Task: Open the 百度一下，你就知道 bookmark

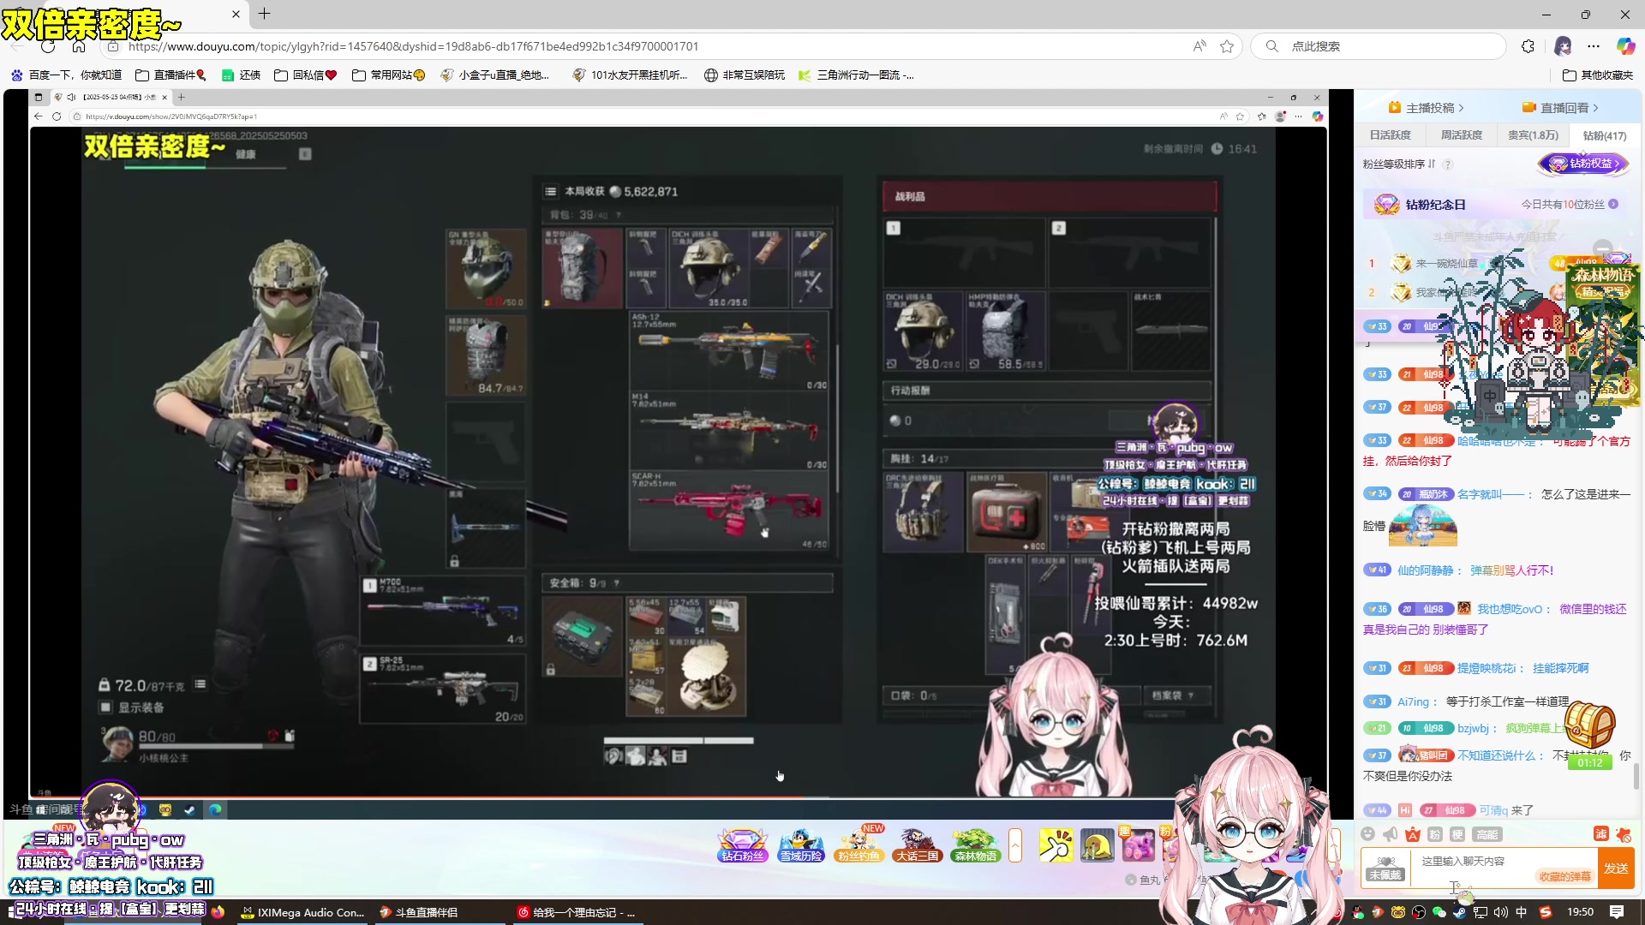Action: tap(66, 75)
